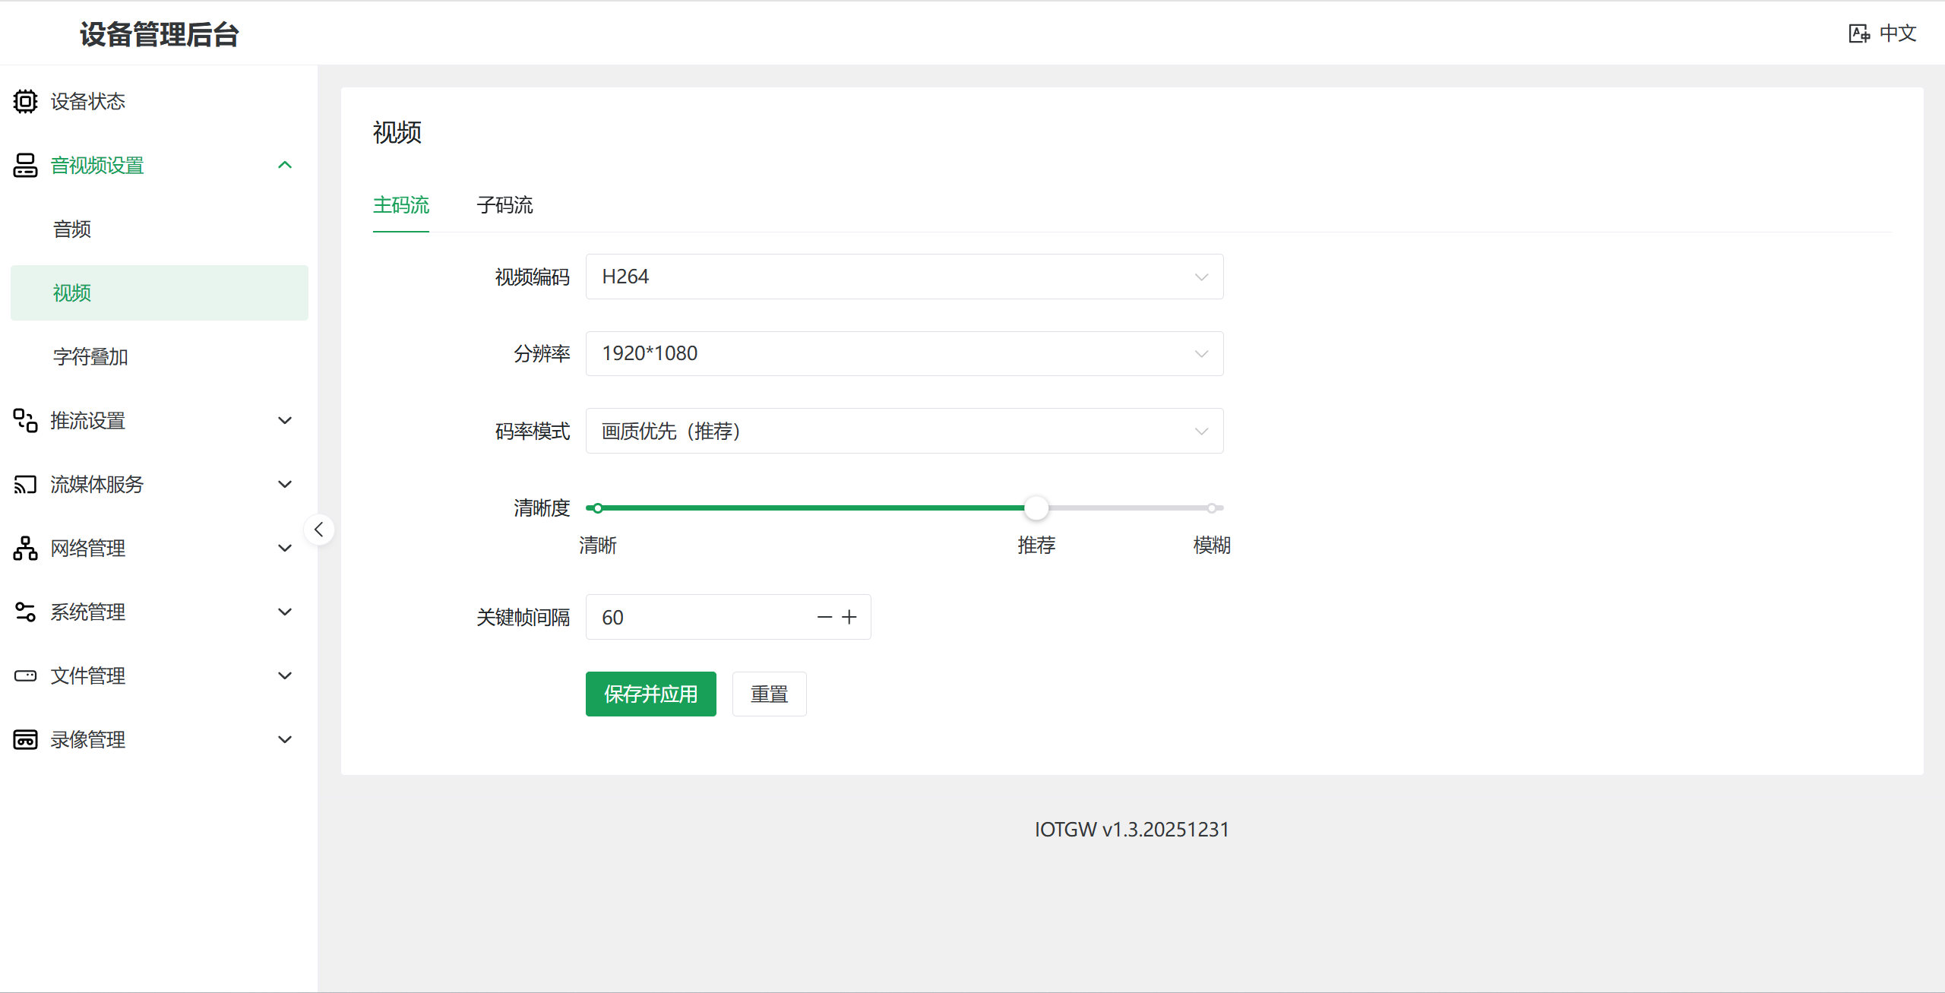The width and height of the screenshot is (1945, 993).
Task: Open the 视频编码 H264 dropdown
Action: 904,277
